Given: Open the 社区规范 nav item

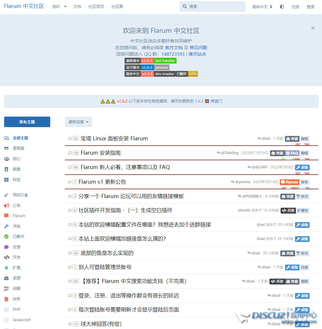Looking at the screenshot, I should click(x=96, y=6).
